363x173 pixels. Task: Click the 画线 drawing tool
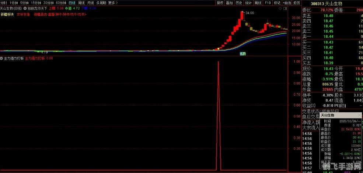(x=258, y=3)
